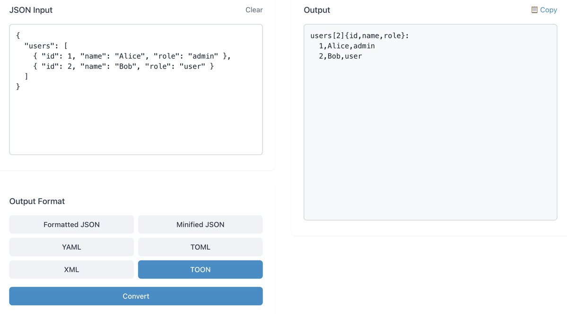Screen dimensions: 567x314
Task: Copy the converted output
Action: 547,9
